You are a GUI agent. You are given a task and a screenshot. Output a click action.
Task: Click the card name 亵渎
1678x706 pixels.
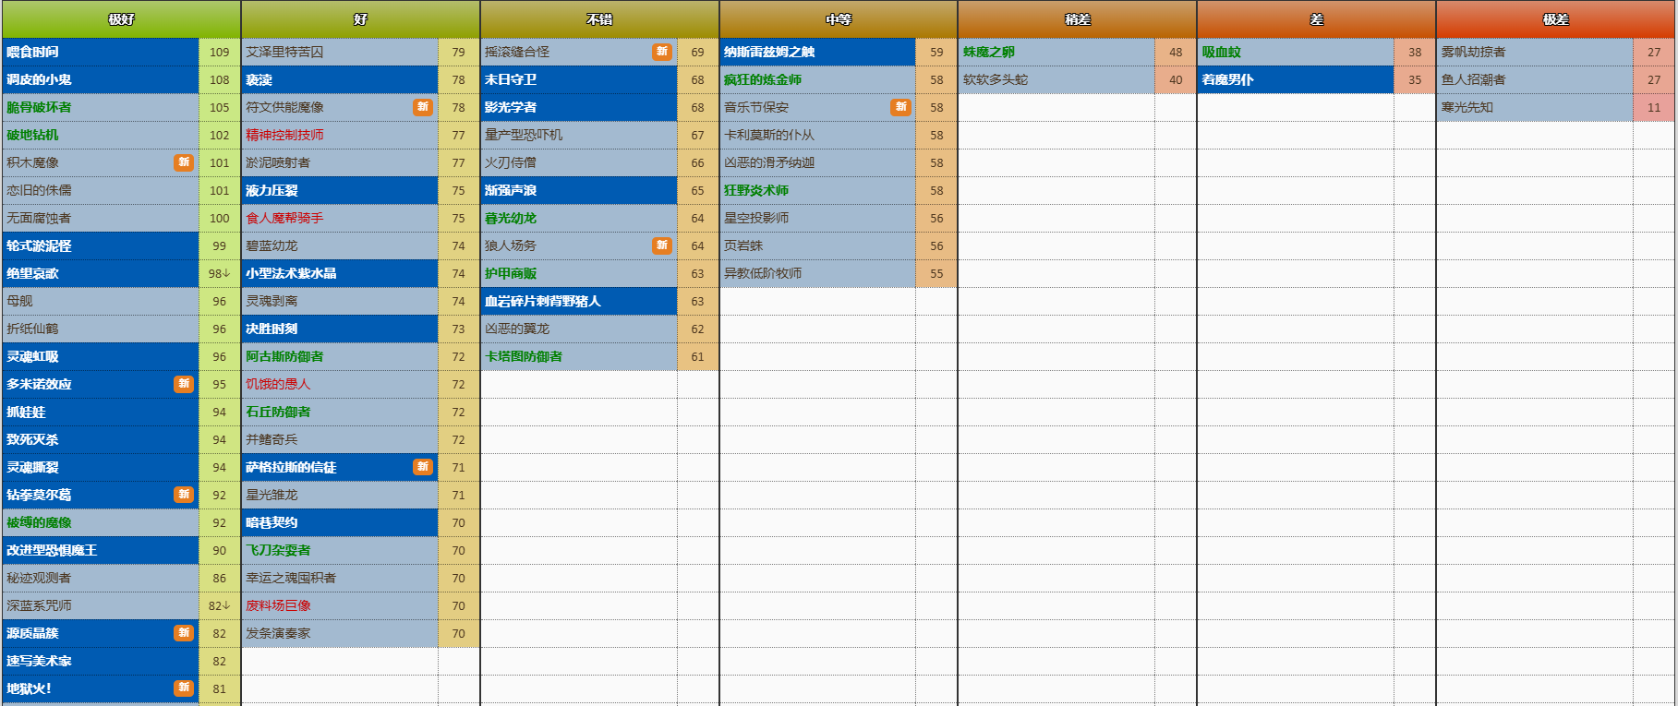pos(259,80)
